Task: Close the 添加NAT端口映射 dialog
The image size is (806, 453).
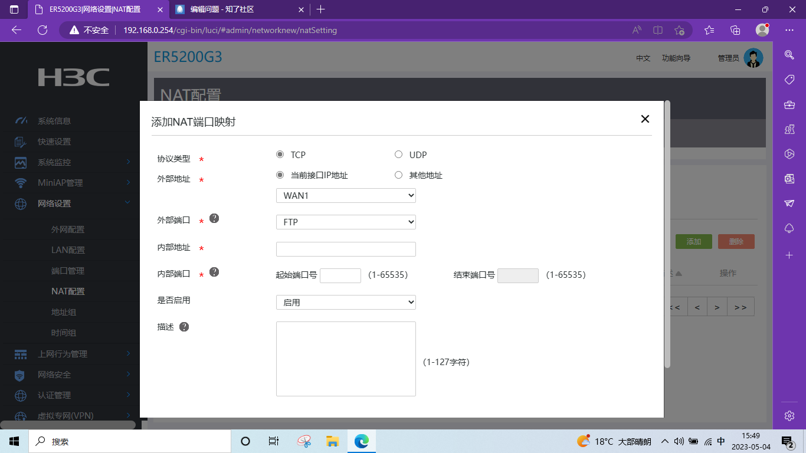Action: pos(645,119)
